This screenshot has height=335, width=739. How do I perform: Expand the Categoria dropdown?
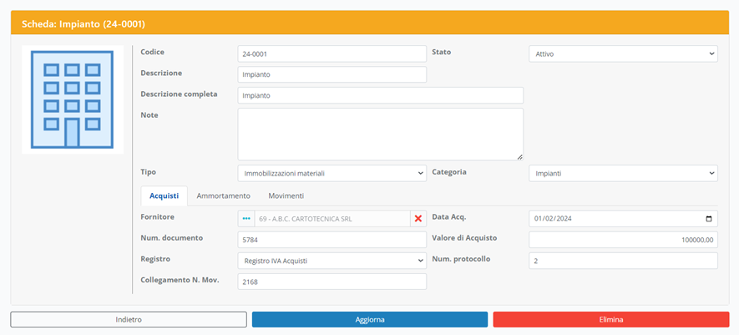[623, 174]
